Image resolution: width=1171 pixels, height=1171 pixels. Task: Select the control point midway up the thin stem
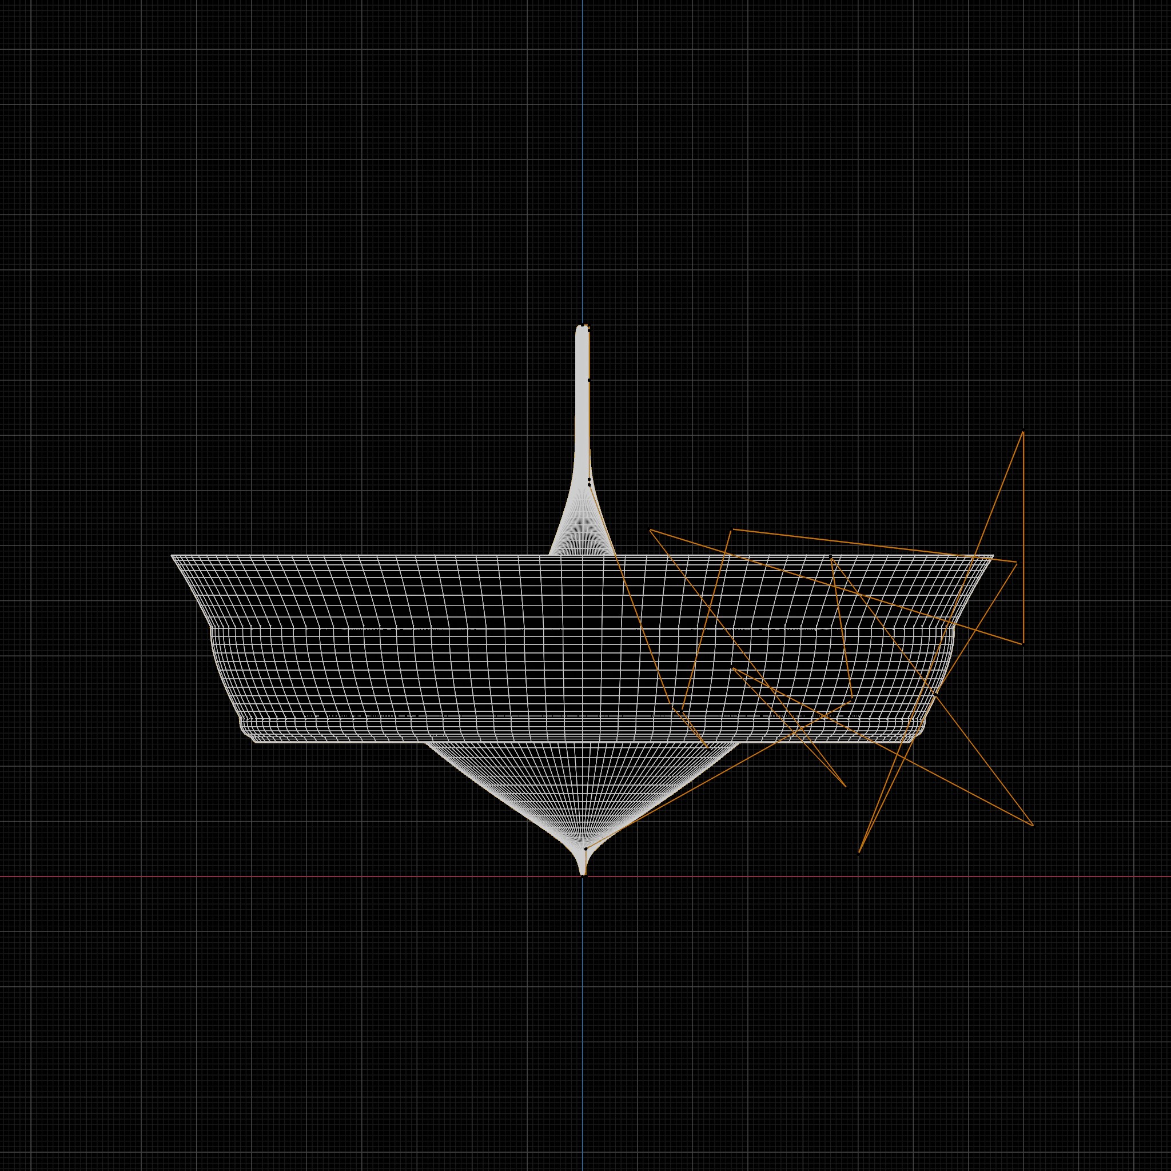click(589, 380)
